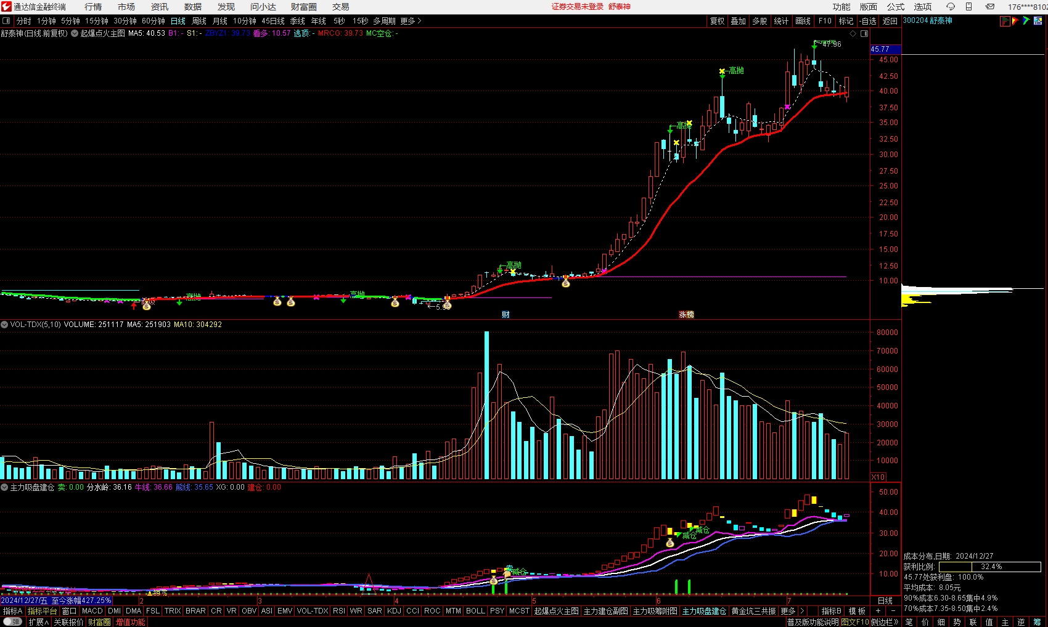The width and height of the screenshot is (1048, 627).
Task: Open the 模板 template menu
Action: click(x=857, y=611)
